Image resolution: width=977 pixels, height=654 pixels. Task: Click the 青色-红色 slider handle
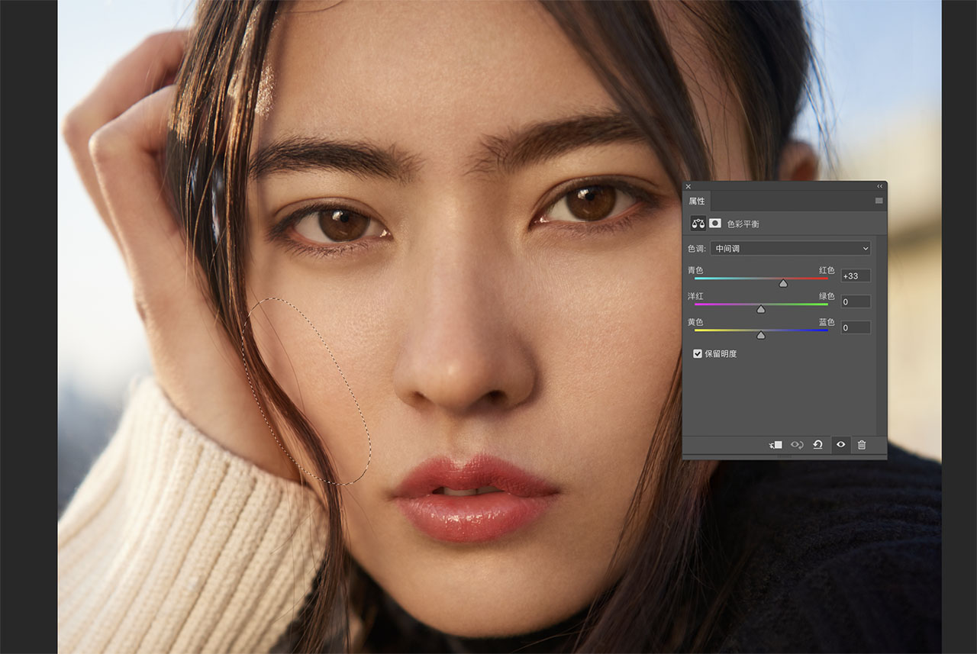click(x=783, y=283)
